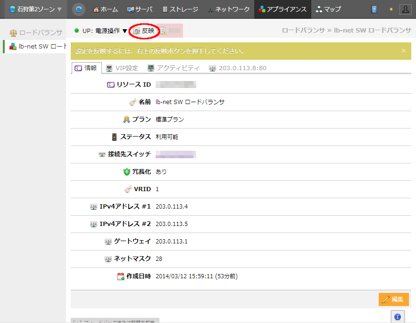
Task: Open the ホーム (Home) menu
Action: [106, 9]
